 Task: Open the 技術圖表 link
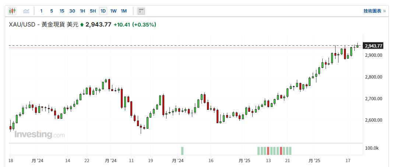[375, 11]
